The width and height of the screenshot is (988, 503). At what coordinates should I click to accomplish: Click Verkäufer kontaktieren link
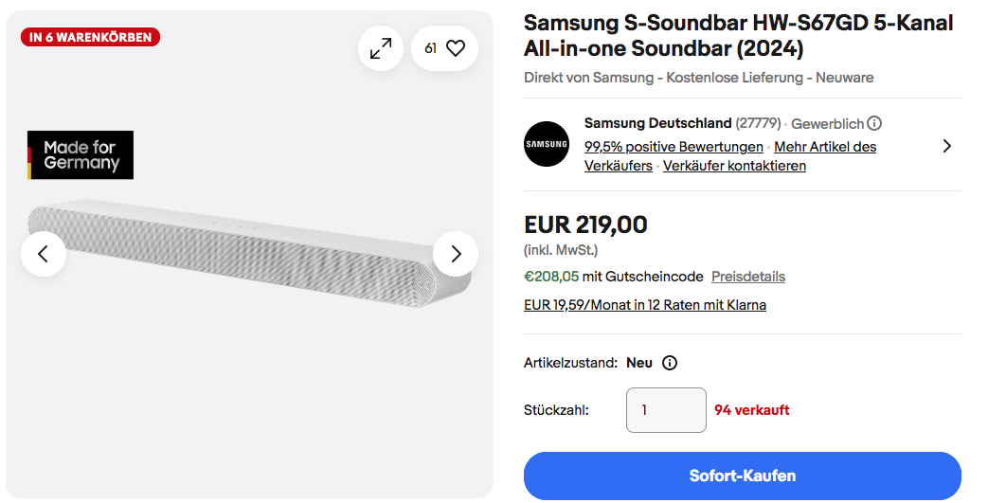pyautogui.click(x=734, y=166)
